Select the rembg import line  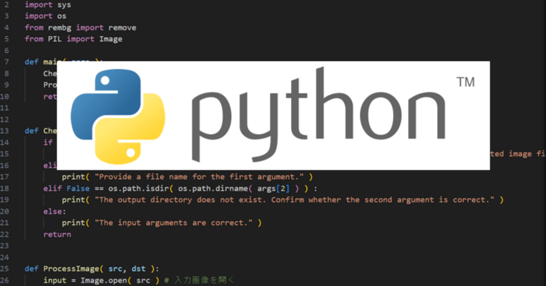(x=80, y=27)
